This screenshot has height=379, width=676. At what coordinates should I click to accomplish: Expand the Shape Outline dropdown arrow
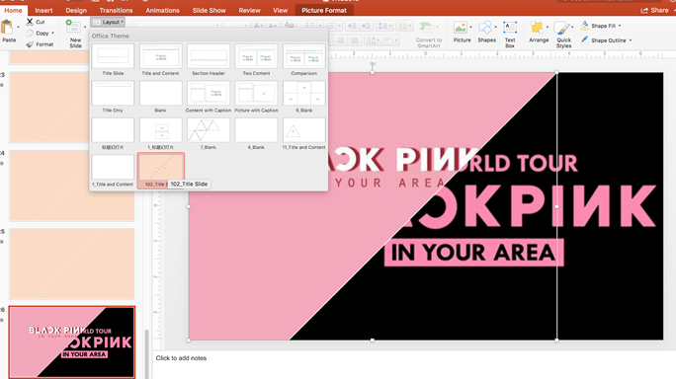click(631, 40)
